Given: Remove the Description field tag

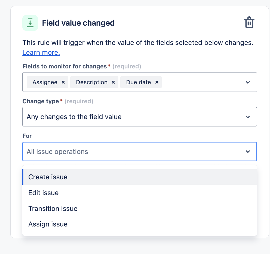Looking at the screenshot, I should (x=113, y=82).
